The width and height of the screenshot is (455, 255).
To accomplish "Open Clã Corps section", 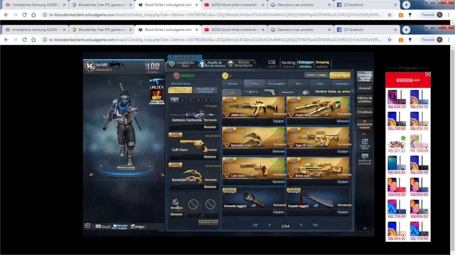I will (272, 64).
